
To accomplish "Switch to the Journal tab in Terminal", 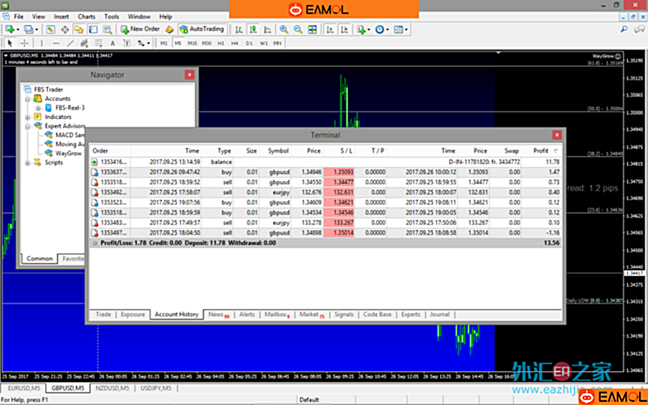I will 439,315.
